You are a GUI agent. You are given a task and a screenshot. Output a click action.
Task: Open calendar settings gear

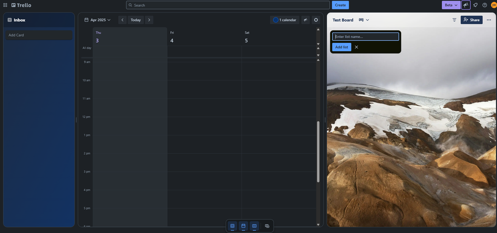[x=316, y=20]
